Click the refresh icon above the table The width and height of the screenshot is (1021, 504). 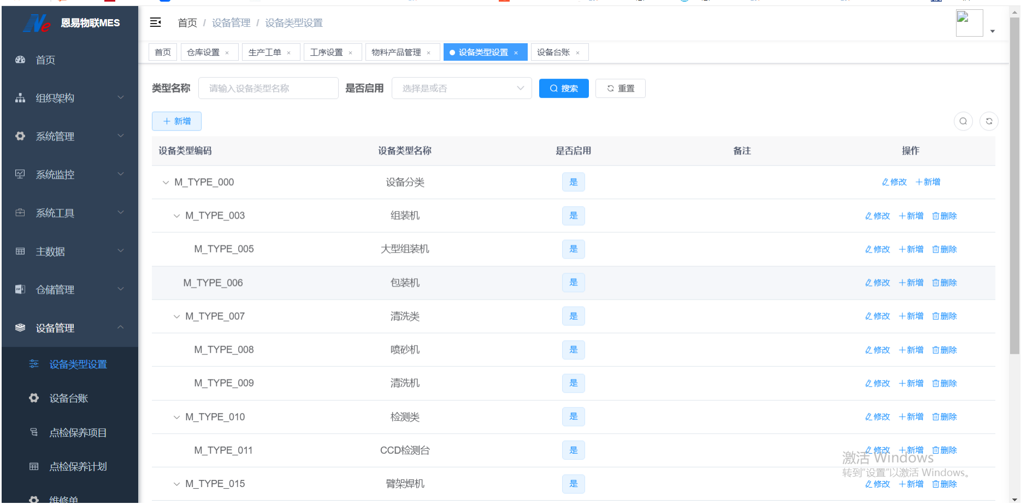tap(989, 121)
